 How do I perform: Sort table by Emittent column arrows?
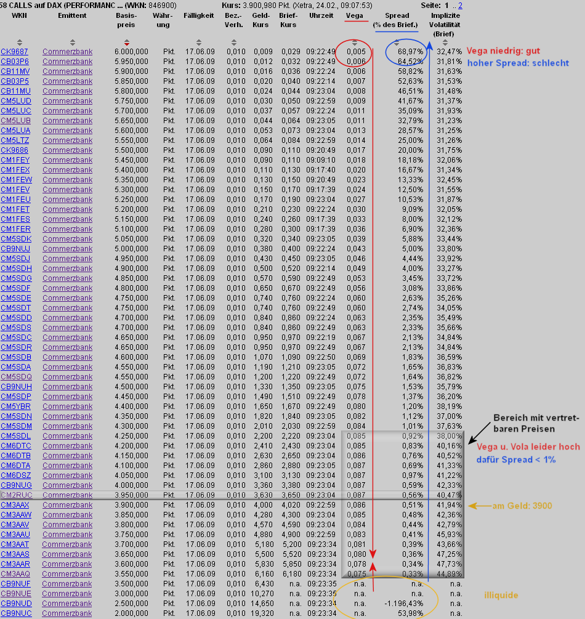coord(72,42)
